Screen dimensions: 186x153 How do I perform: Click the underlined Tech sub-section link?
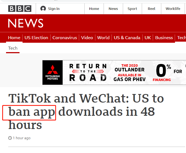[x=13, y=48]
